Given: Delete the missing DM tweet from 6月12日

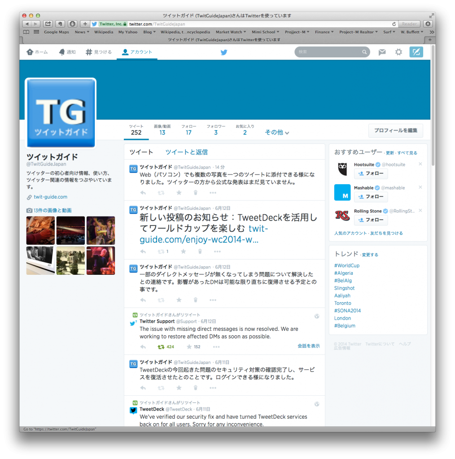Looking at the screenshot, I should 196,300.
